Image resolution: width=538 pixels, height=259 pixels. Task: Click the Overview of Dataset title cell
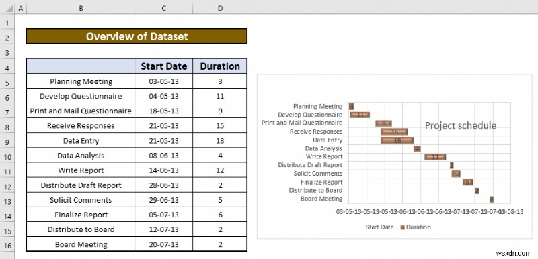tap(137, 36)
